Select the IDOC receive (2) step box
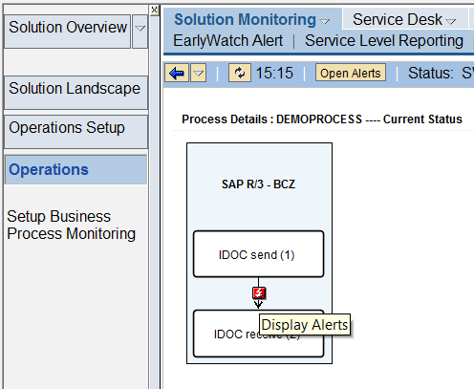The width and height of the screenshot is (474, 389). tap(258, 334)
